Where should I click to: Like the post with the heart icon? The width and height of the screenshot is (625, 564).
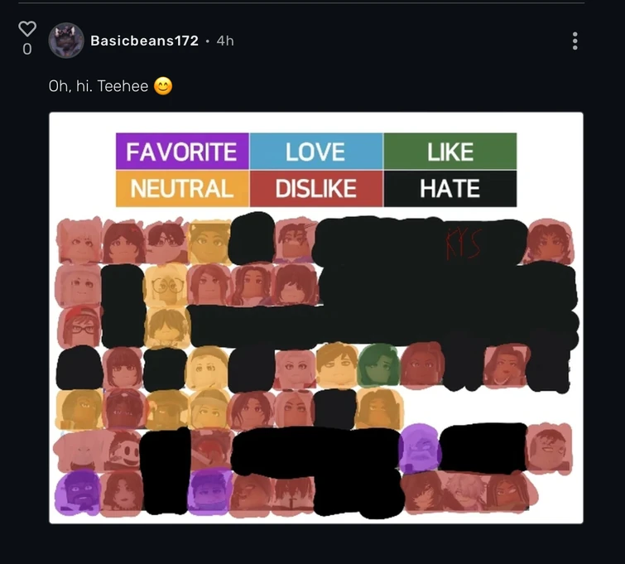(x=27, y=29)
